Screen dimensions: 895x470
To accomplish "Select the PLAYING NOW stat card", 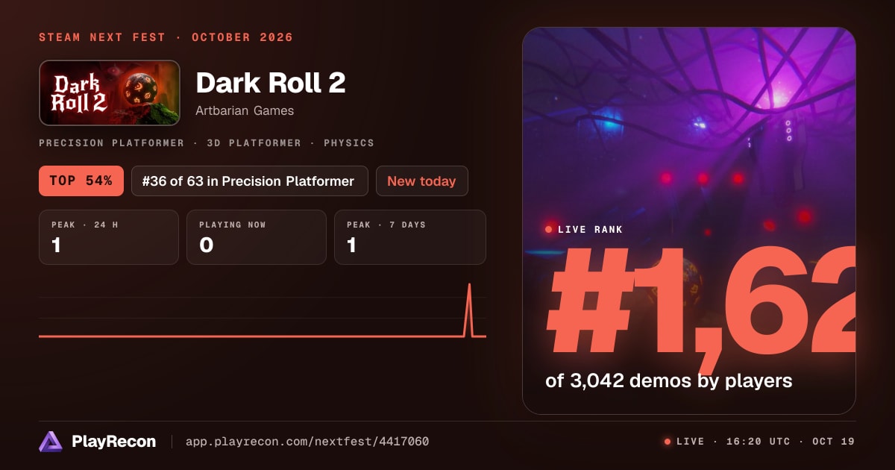I will point(257,237).
